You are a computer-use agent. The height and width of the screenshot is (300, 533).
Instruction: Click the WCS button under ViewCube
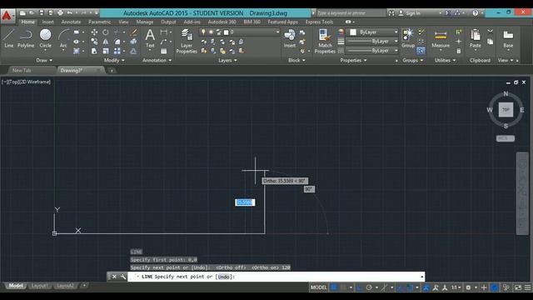click(x=506, y=138)
